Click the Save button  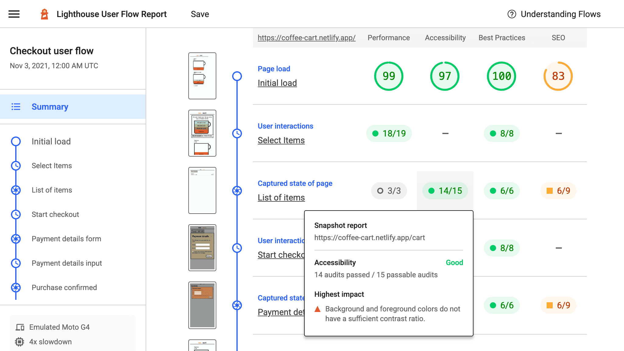point(200,14)
